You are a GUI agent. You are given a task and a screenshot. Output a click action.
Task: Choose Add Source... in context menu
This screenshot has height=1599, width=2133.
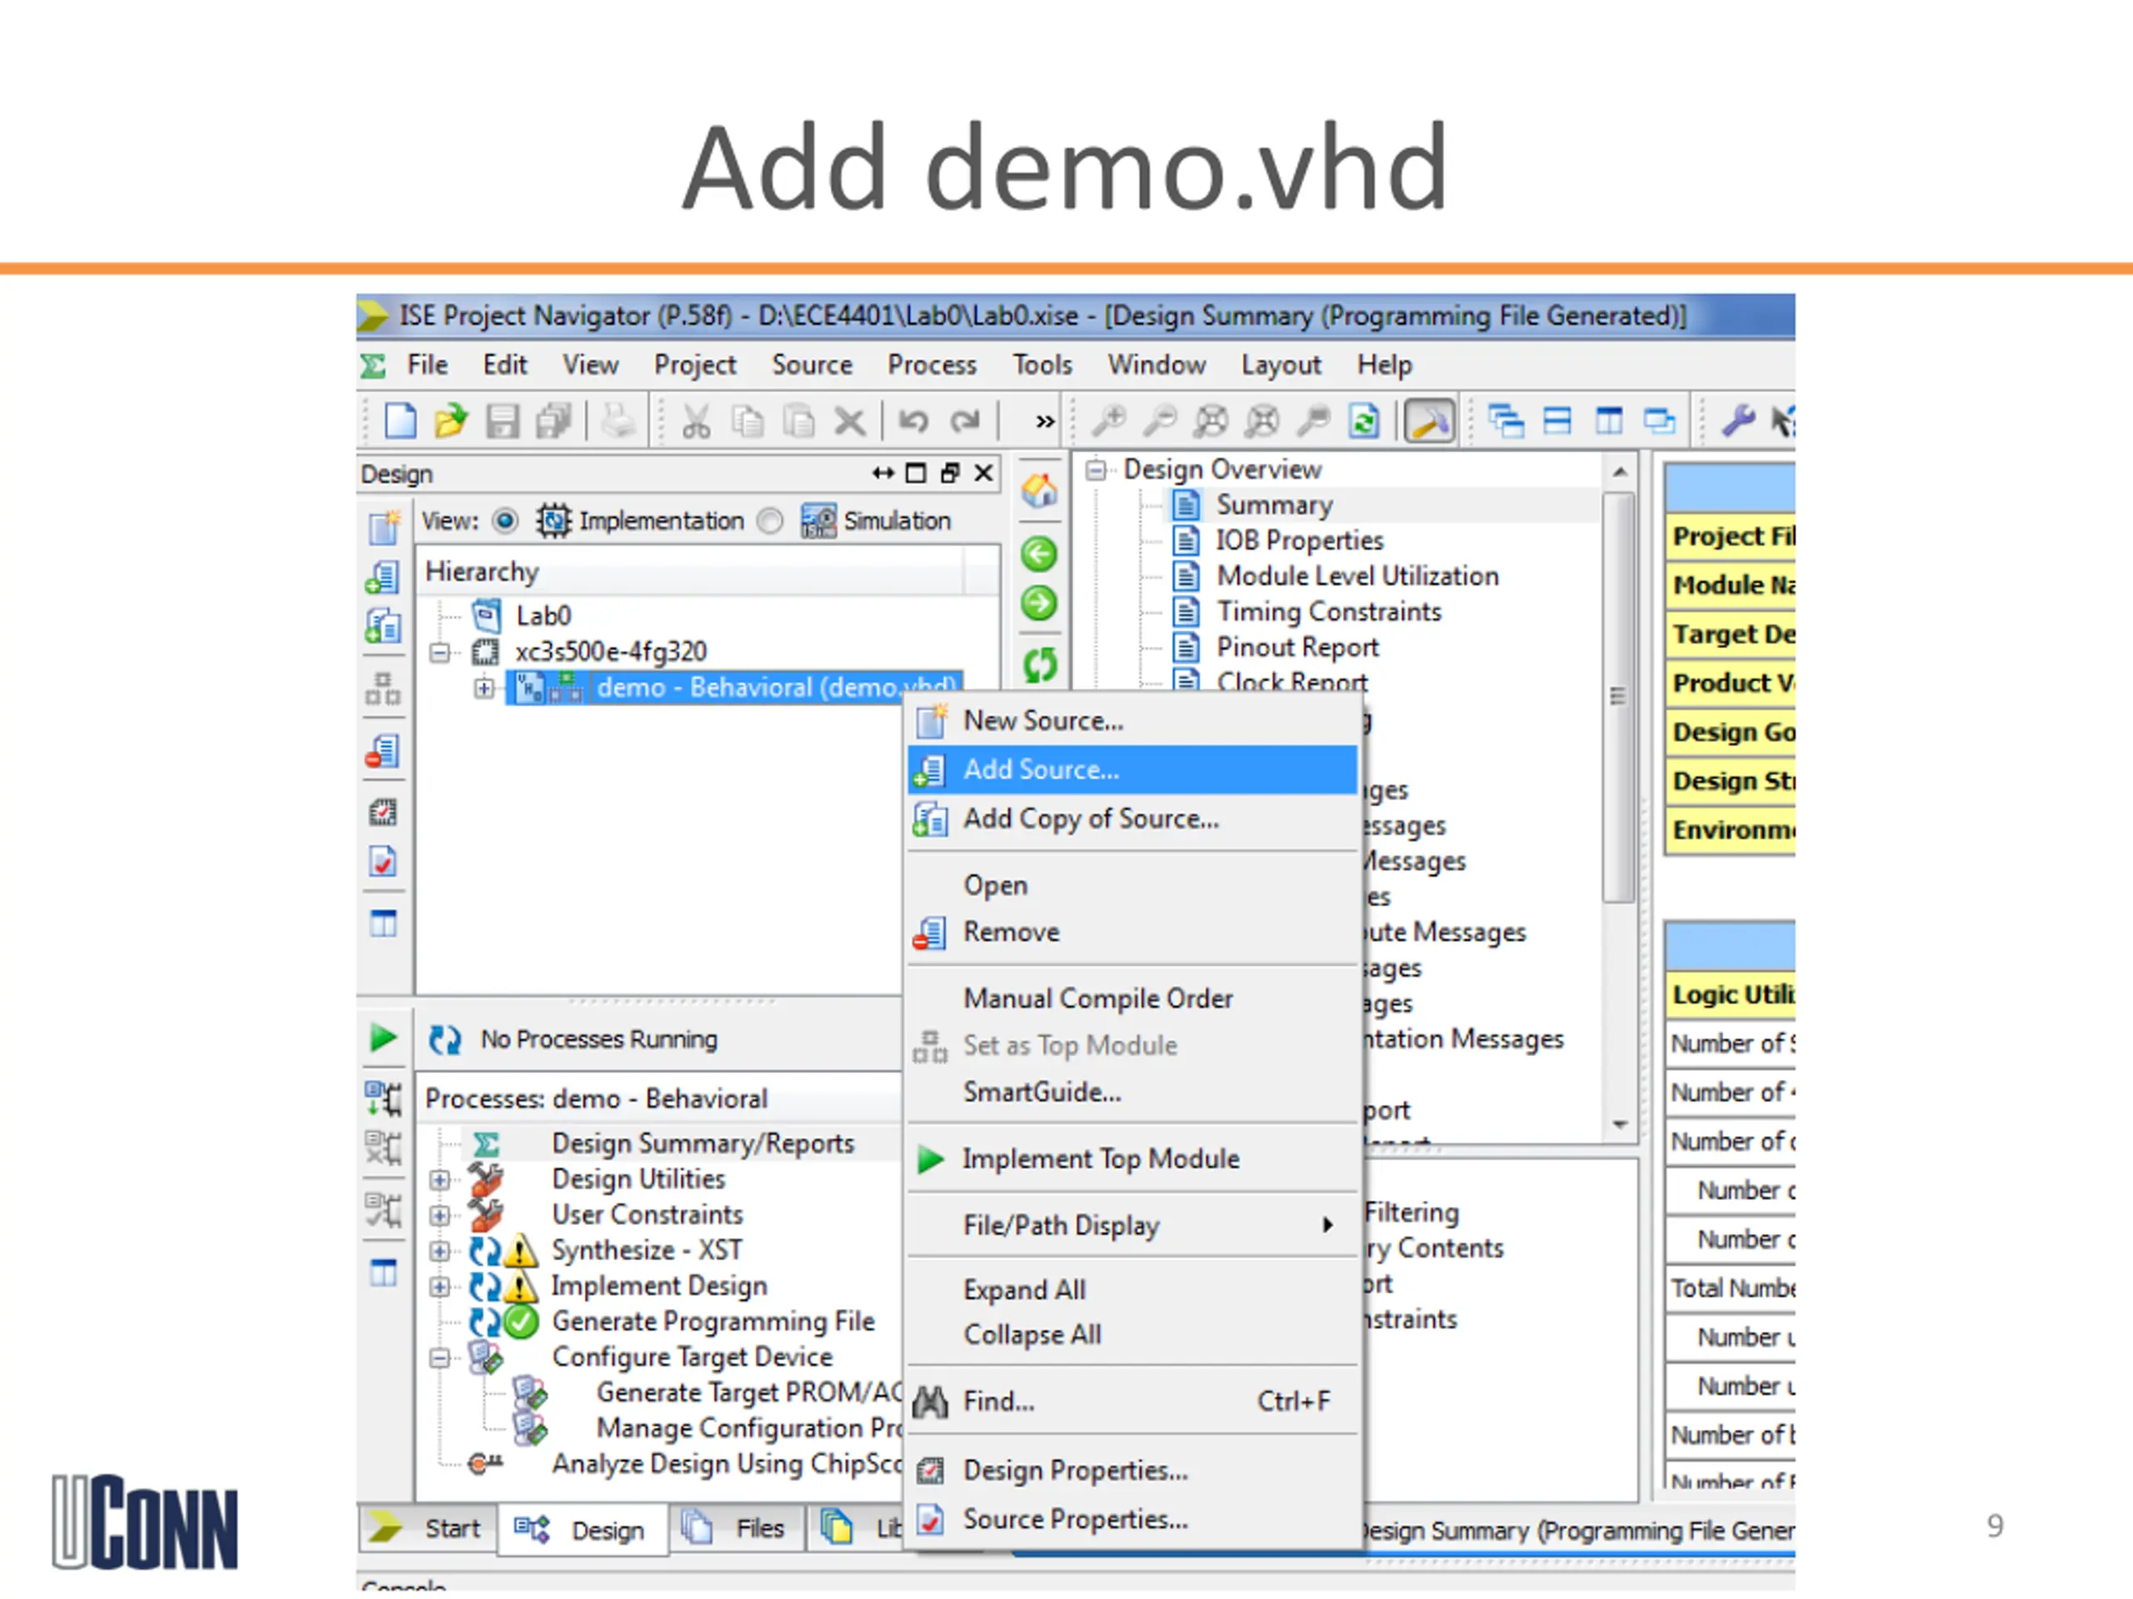point(1132,770)
